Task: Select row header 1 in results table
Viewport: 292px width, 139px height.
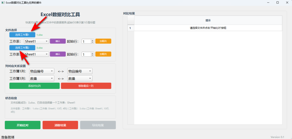Action: click(x=131, y=28)
